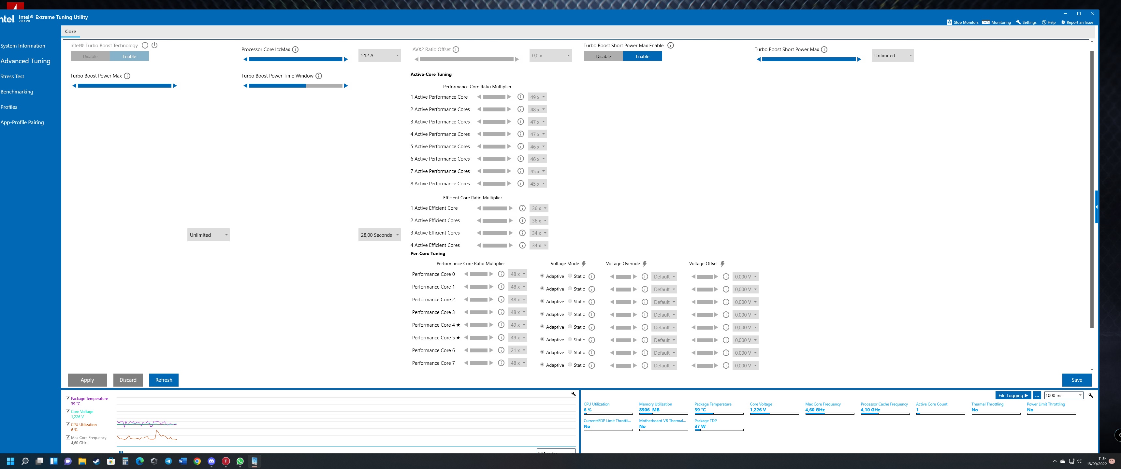Disable Turbo Boost Short Power Max Enable
Viewport: 1121px width, 469px height.
[603, 56]
